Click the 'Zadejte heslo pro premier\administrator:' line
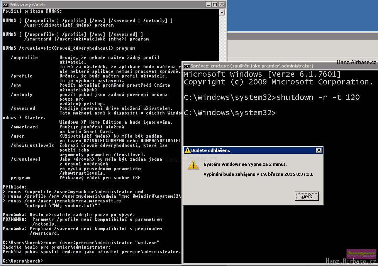Image resolution: width=378 pixels, height=266 pixels. (x=57, y=247)
